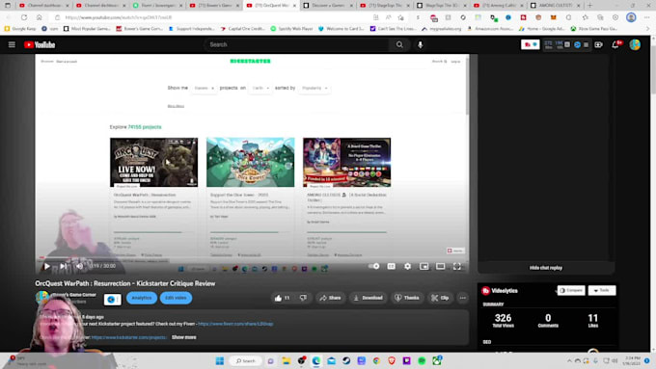Screen dimensions: 656x369
Task: Open the YouTube account avatar menu
Action: pos(635,44)
